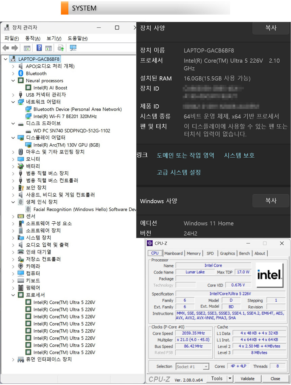Screen dimensions: 291x385
Task: Click the Intel logo in CPU-Z
Action: tap(269, 275)
